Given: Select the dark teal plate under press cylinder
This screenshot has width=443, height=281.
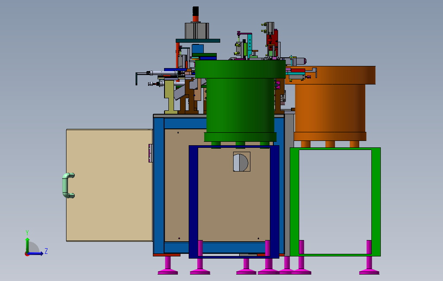Looking at the screenshot, I should pyautogui.click(x=198, y=41).
